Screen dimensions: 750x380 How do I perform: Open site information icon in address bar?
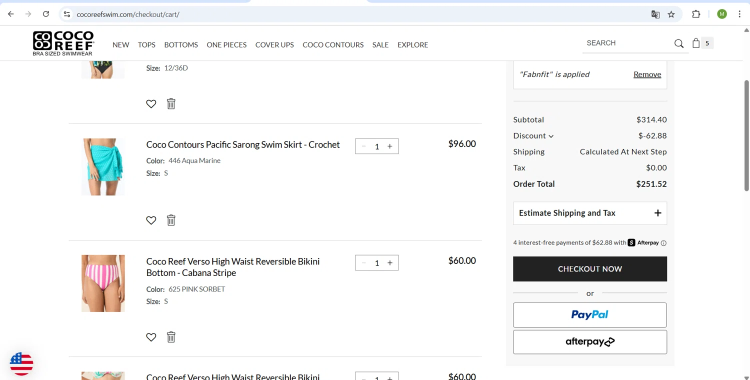(x=67, y=14)
